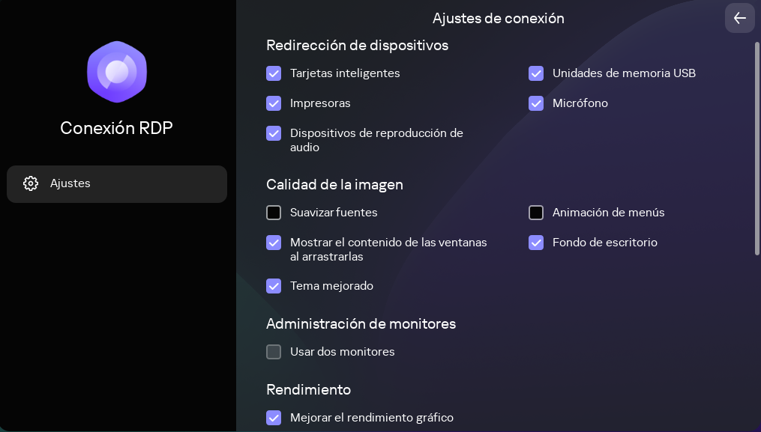Enable Usar dos monitores
Viewport: 761px width, 432px height.
[274, 352]
